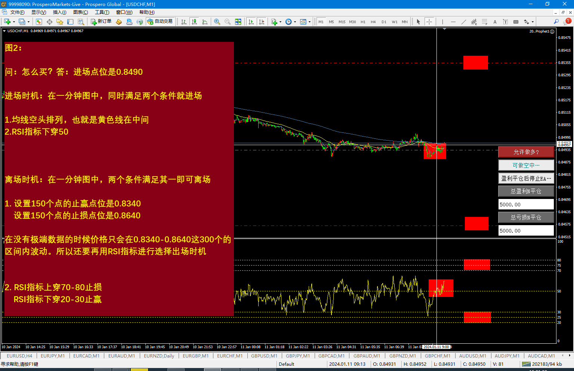Show the Terminal panel icon
Viewport: 574px width, 371px height.
pyautogui.click(x=70, y=22)
